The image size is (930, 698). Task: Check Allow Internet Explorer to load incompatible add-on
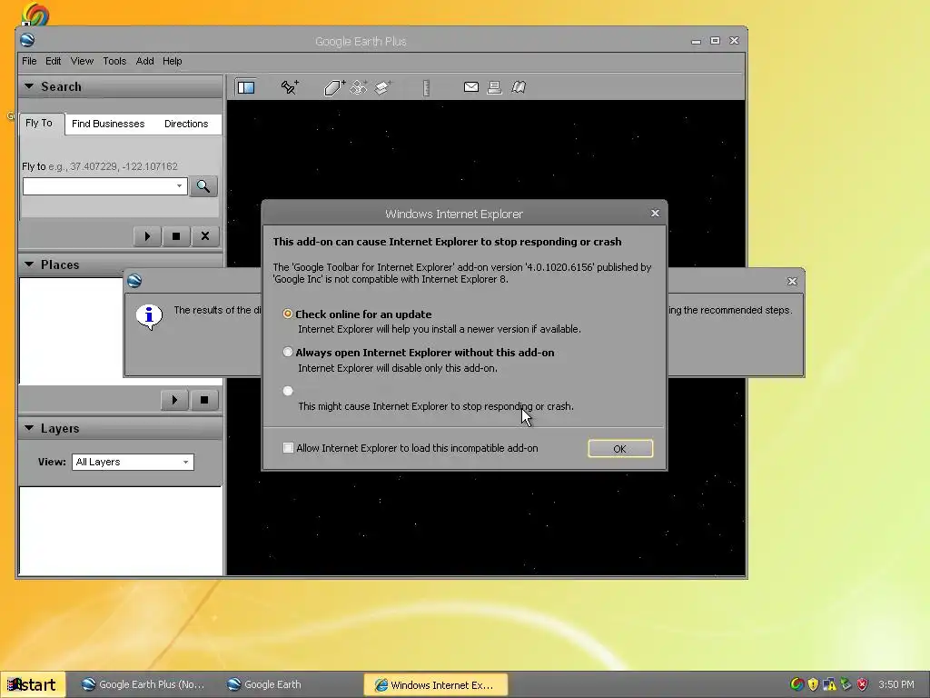coord(288,448)
